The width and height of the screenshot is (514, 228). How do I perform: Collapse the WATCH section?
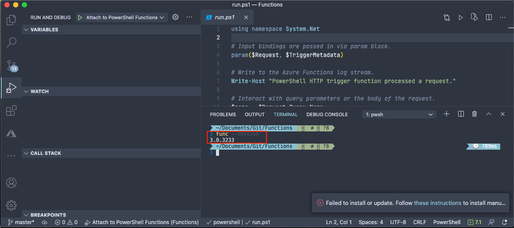coord(111,91)
